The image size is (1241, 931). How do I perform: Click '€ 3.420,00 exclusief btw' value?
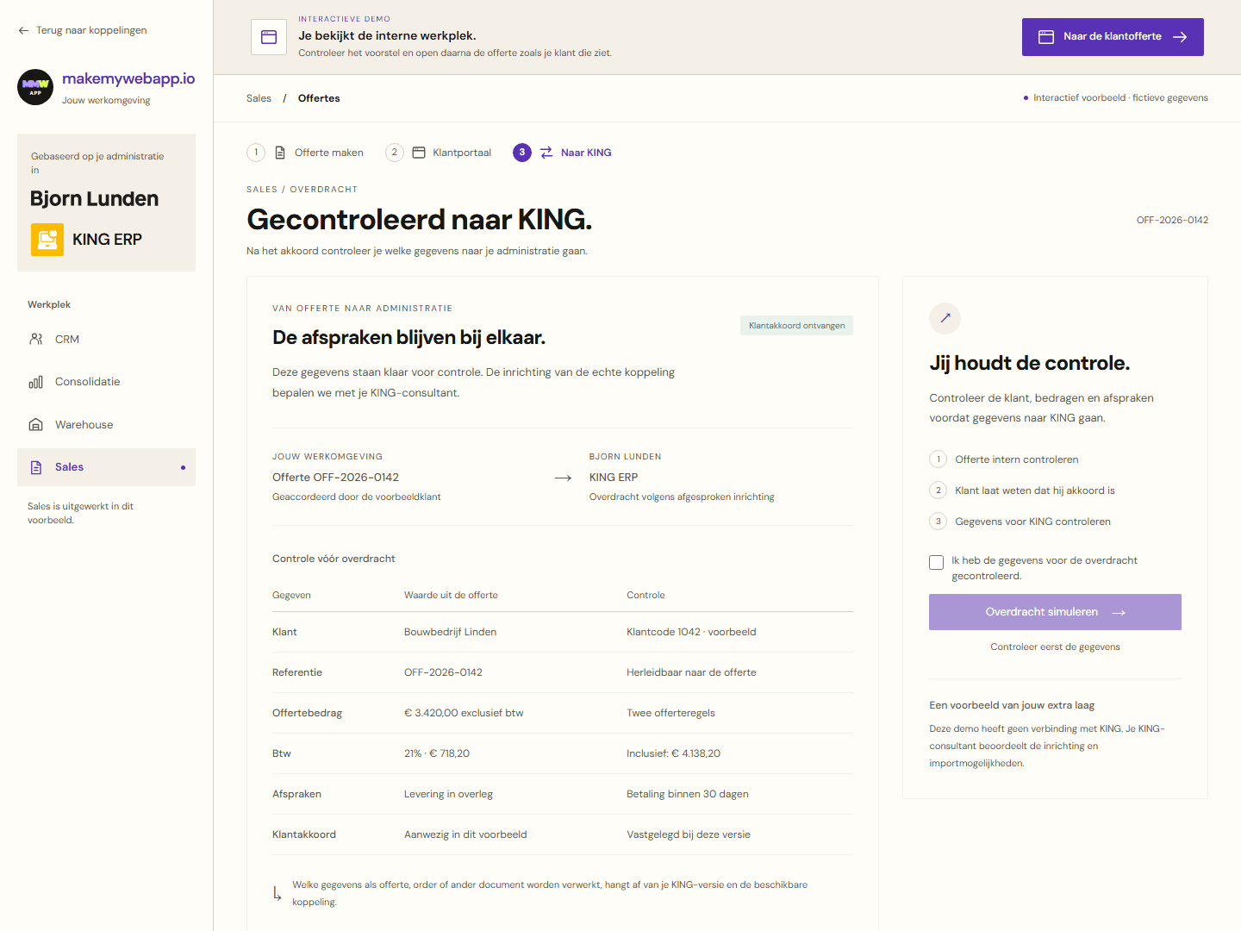coord(464,713)
